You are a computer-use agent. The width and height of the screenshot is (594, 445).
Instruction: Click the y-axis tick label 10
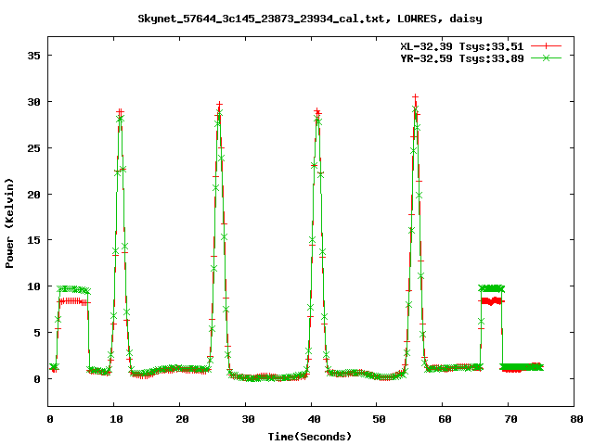coord(33,286)
